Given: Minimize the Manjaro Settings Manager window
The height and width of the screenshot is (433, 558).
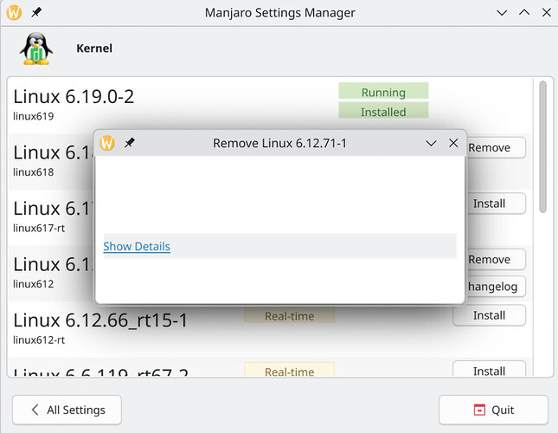Looking at the screenshot, I should click(503, 13).
